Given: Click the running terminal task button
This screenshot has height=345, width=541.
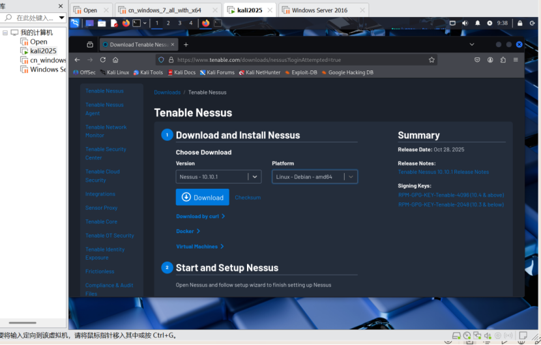Looking at the screenshot, I should coord(218,23).
